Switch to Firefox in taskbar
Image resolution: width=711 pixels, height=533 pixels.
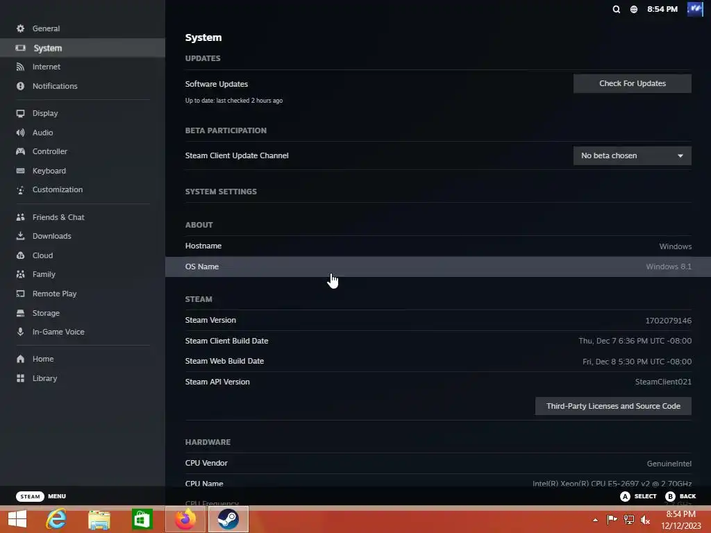coord(185,519)
